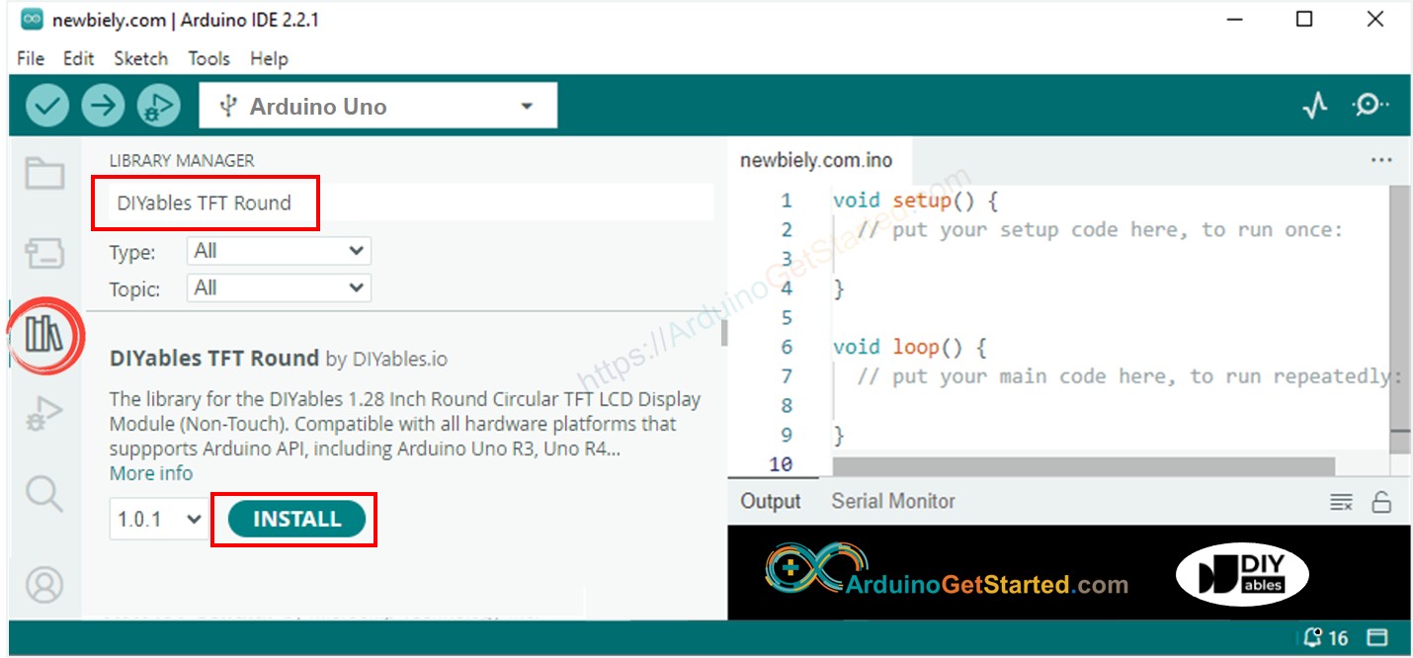This screenshot has height=658, width=1413.
Task: Click the Library Manager search field
Action: tap(395, 202)
